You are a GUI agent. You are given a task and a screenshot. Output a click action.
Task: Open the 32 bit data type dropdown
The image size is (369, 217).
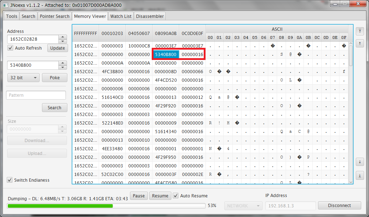(x=23, y=77)
